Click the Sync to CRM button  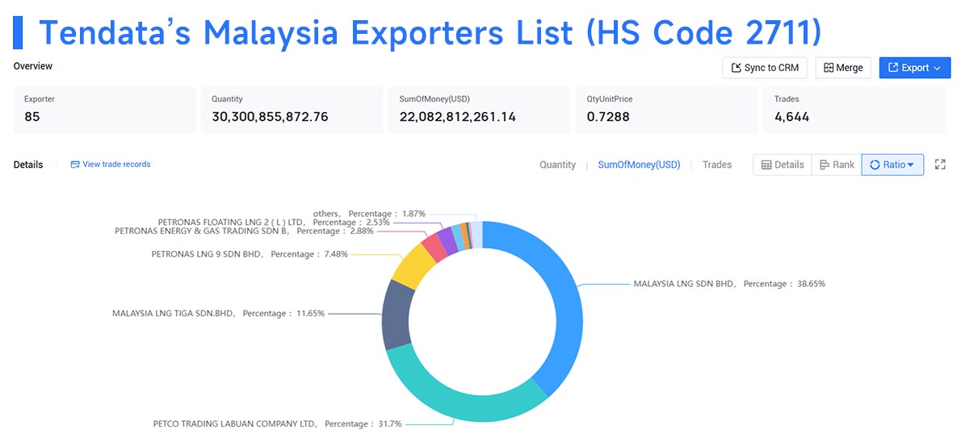click(x=764, y=68)
